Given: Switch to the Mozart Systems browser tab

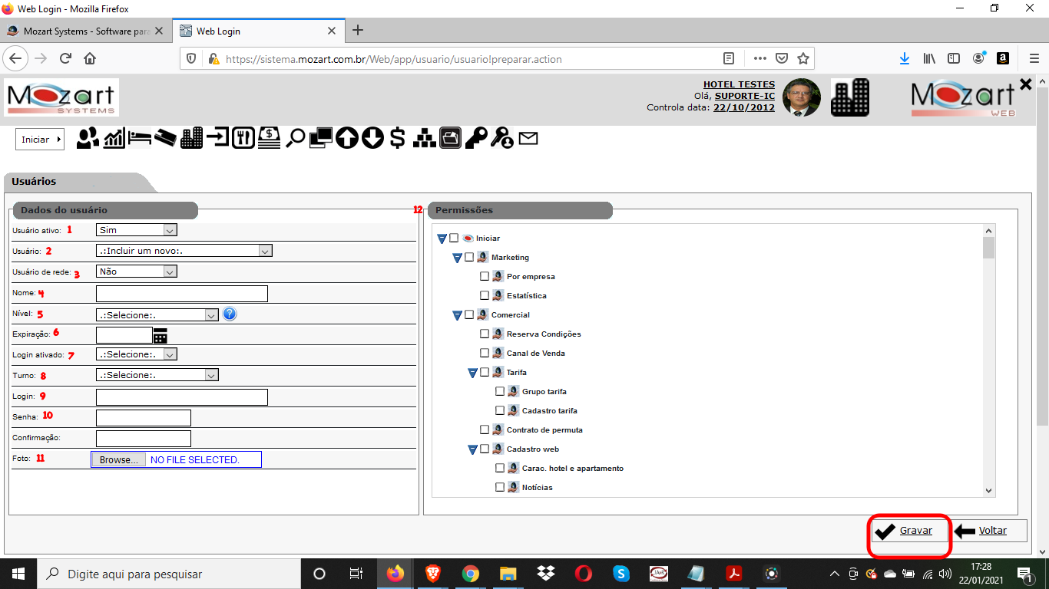Looking at the screenshot, I should pos(86,31).
